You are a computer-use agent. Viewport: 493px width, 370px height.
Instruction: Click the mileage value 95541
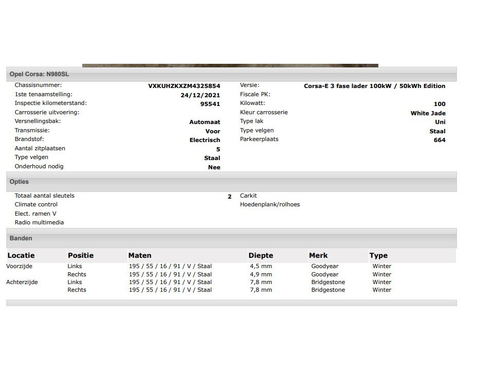[x=210, y=104]
